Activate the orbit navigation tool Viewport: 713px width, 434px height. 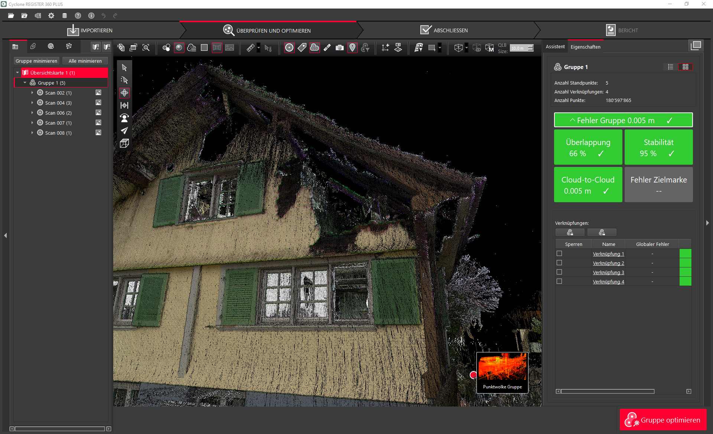coord(124,93)
